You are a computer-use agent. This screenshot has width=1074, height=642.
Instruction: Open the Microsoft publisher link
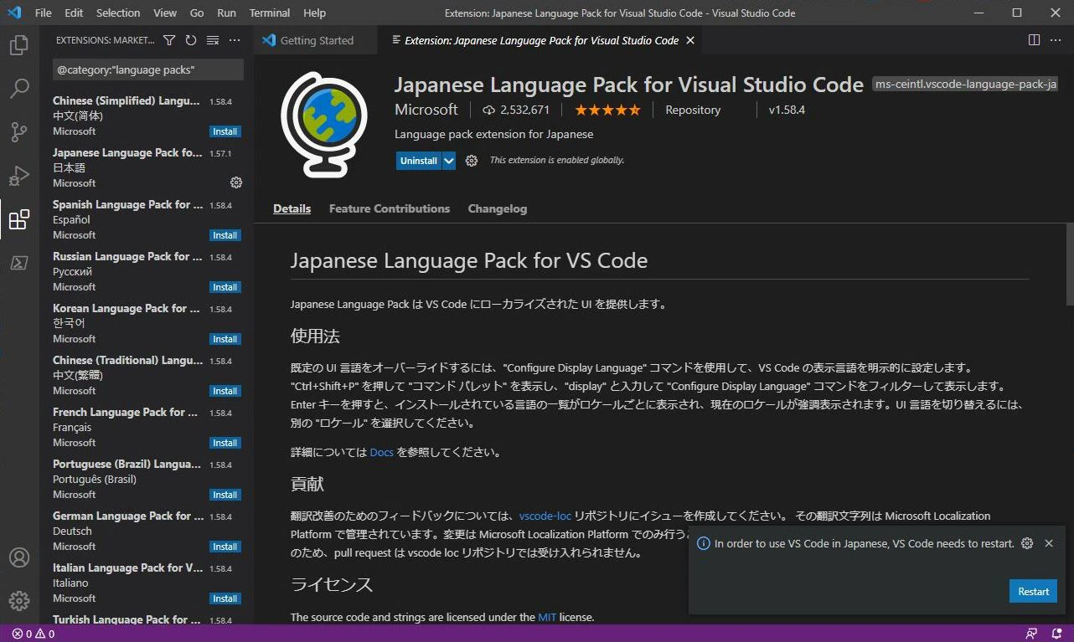click(x=426, y=110)
